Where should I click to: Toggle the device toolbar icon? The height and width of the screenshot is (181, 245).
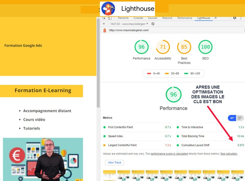[110, 18]
